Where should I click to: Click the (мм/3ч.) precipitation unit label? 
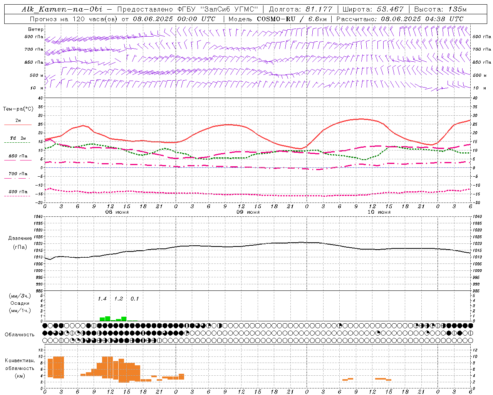click(x=20, y=296)
